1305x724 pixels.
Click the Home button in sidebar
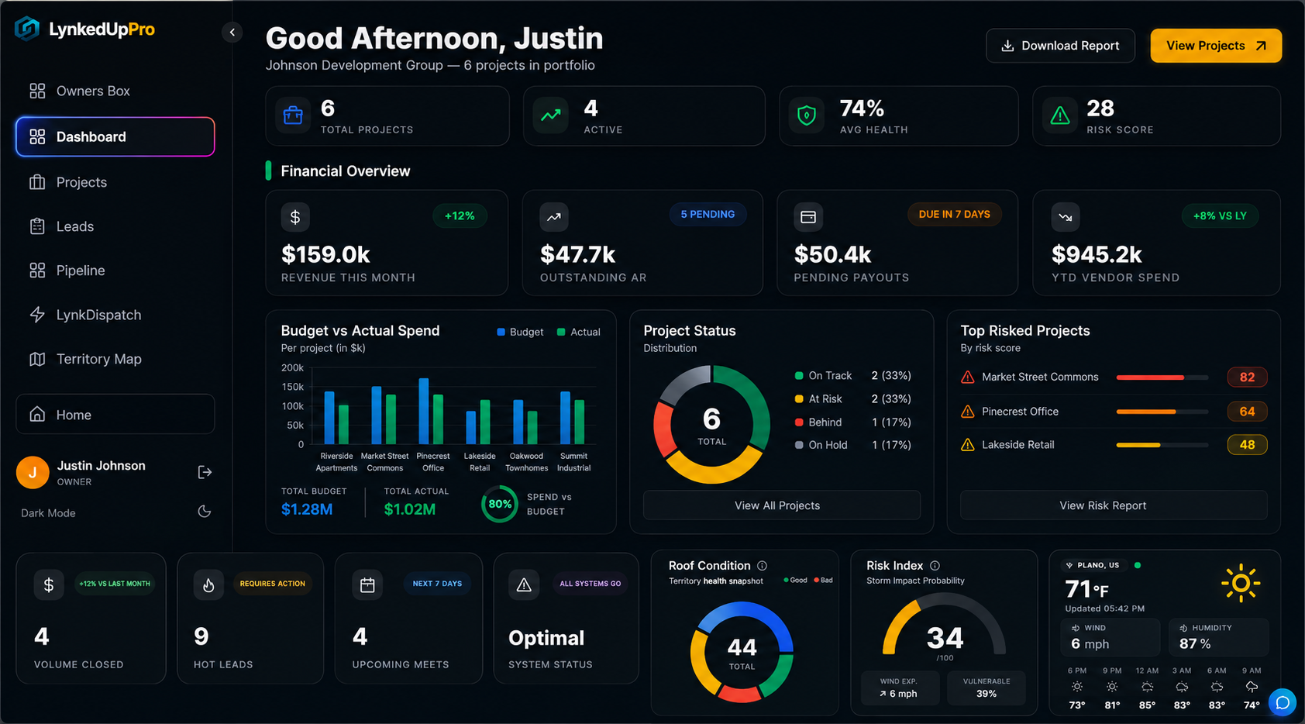point(115,414)
